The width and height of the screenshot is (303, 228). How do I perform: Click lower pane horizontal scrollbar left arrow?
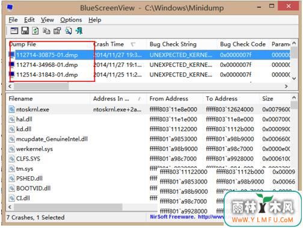(10, 207)
